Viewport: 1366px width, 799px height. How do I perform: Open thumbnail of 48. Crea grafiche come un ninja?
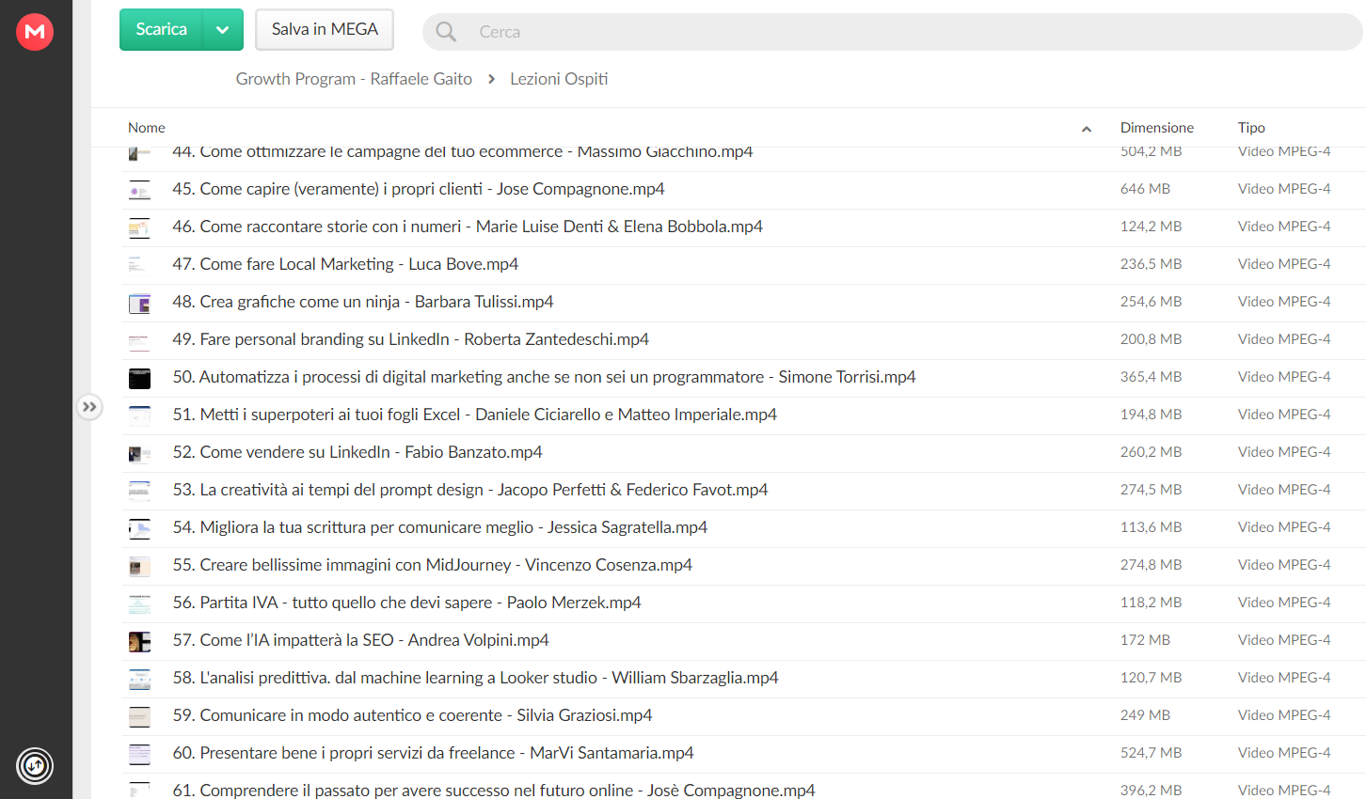(x=139, y=304)
